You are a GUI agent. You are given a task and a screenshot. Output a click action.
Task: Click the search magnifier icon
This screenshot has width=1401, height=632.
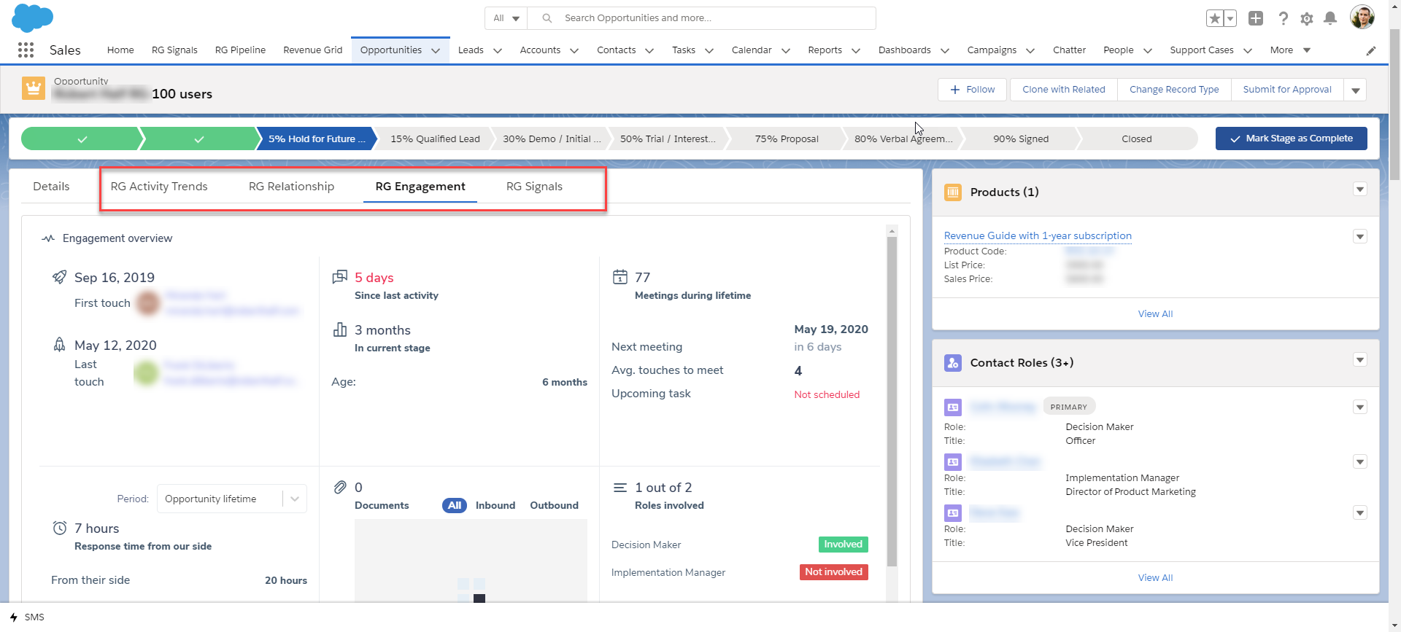coord(547,18)
